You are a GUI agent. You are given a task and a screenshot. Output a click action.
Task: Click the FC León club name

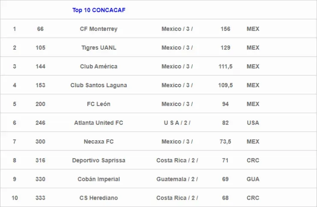click(99, 104)
